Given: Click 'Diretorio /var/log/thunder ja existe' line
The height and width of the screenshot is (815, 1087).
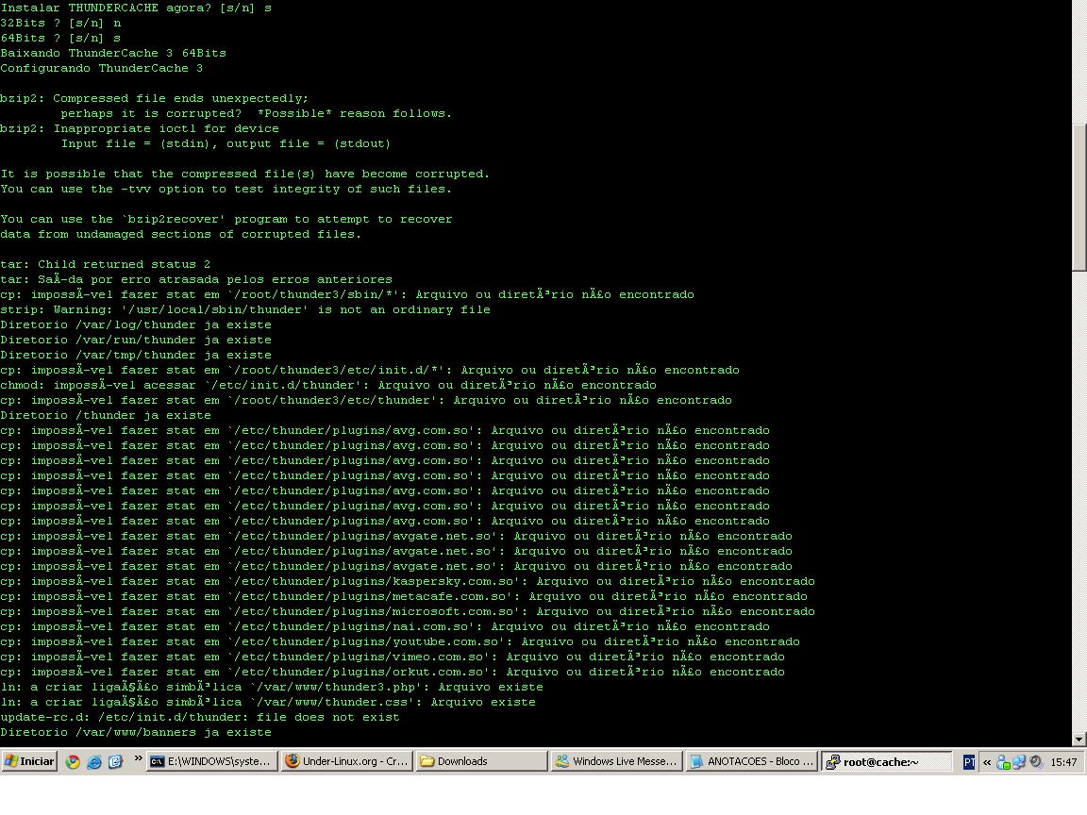Looking at the screenshot, I should tap(136, 325).
